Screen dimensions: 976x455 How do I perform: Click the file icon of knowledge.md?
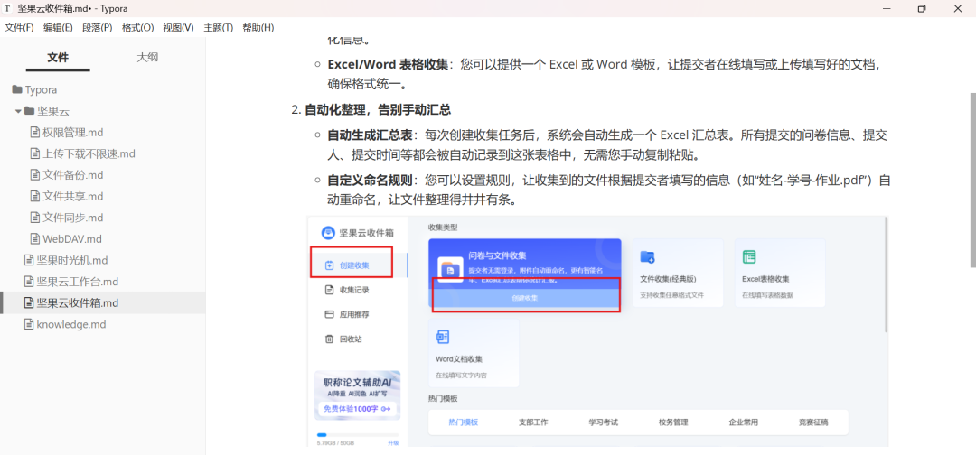[29, 324]
